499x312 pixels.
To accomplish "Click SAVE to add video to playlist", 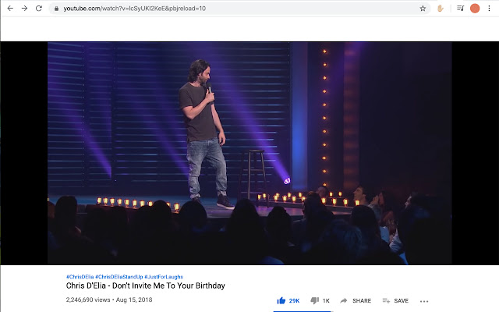I will click(x=395, y=300).
